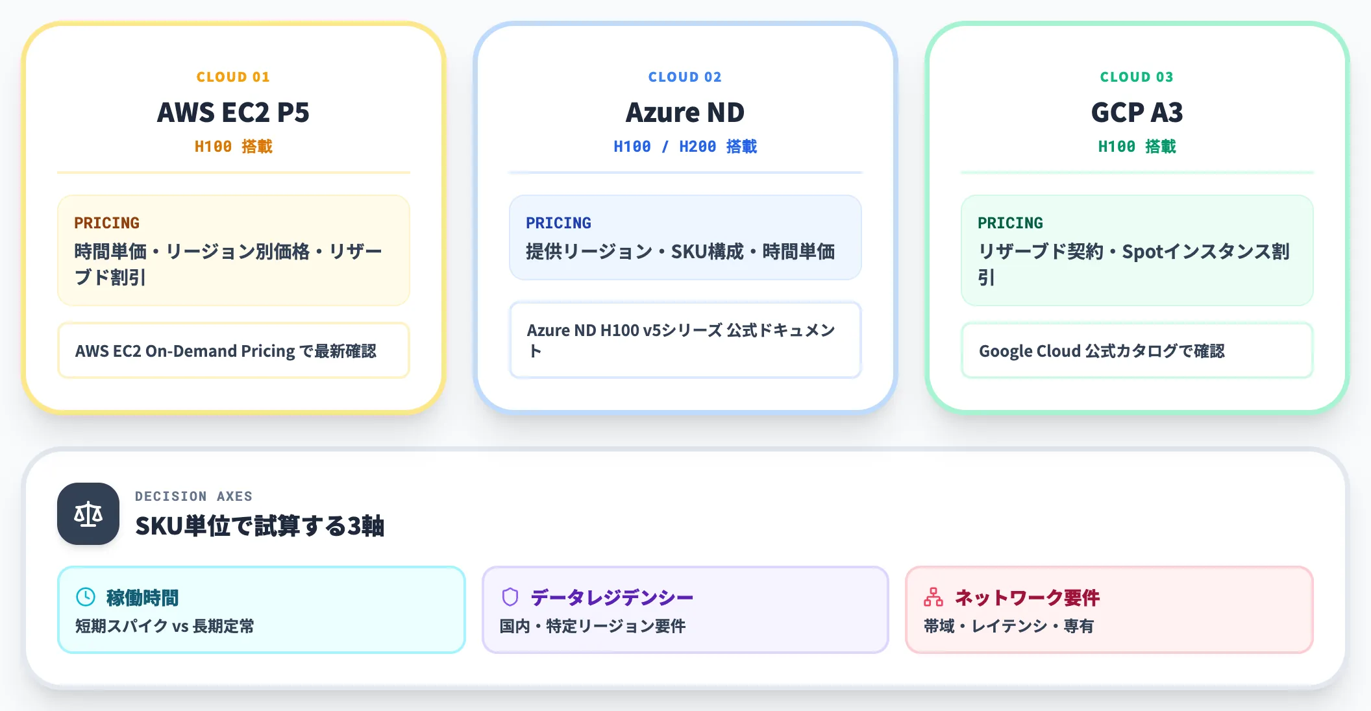This screenshot has width=1371, height=711.
Task: Click the shield icon beside データレジデンシー
Action: click(x=510, y=597)
